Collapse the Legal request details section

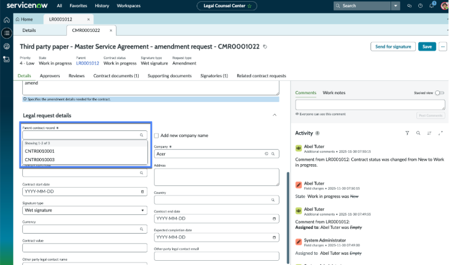[275, 115]
